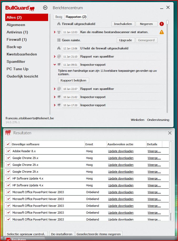Expand the 10 Jan 17:30 Inspector-rapport
This screenshot has width=178, height=241.
click(55, 105)
